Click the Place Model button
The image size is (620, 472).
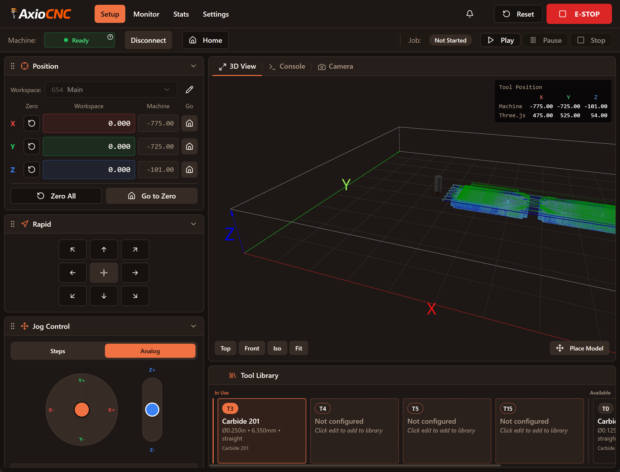click(579, 348)
